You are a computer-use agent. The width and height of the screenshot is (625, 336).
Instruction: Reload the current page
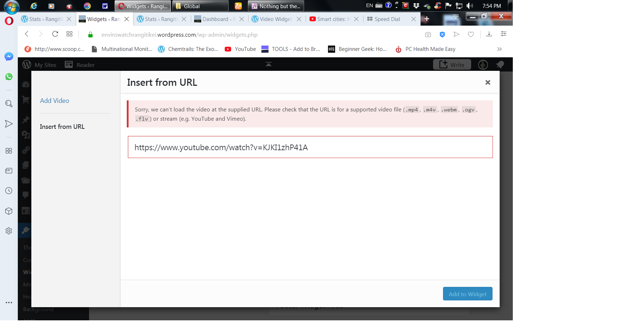tap(55, 34)
